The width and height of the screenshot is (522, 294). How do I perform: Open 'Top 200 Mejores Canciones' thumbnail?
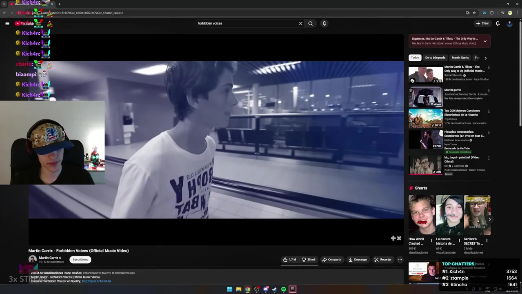426,118
